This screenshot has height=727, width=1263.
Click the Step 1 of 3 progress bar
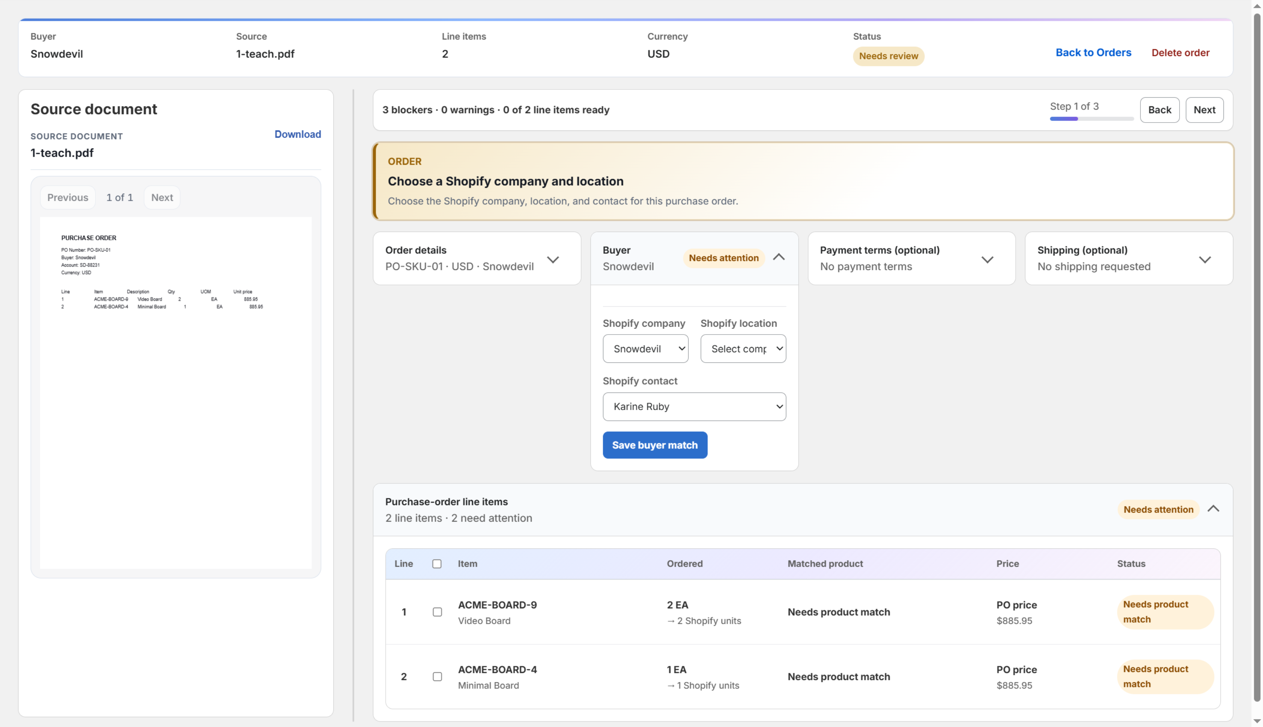(x=1091, y=119)
